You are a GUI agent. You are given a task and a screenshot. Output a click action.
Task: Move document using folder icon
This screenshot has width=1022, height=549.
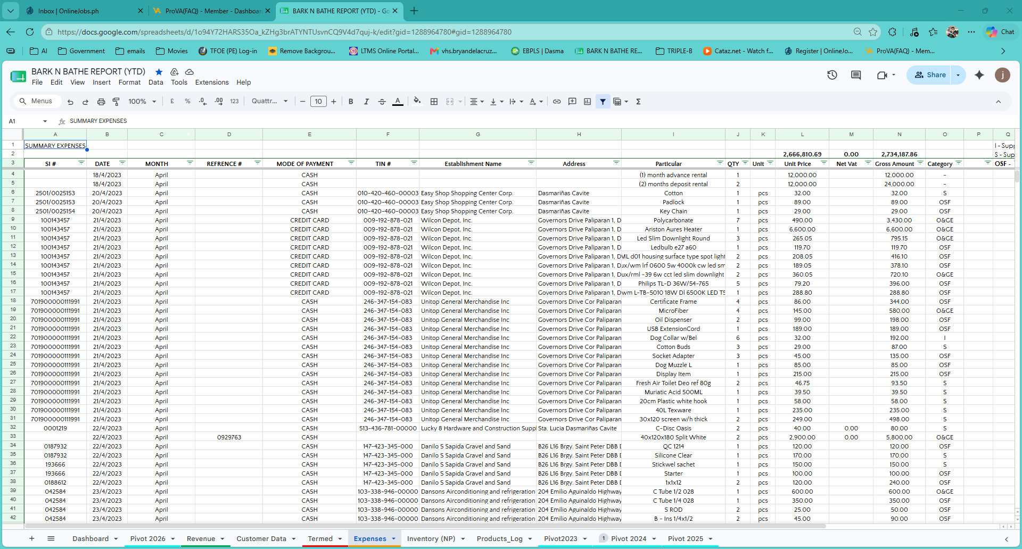174,72
